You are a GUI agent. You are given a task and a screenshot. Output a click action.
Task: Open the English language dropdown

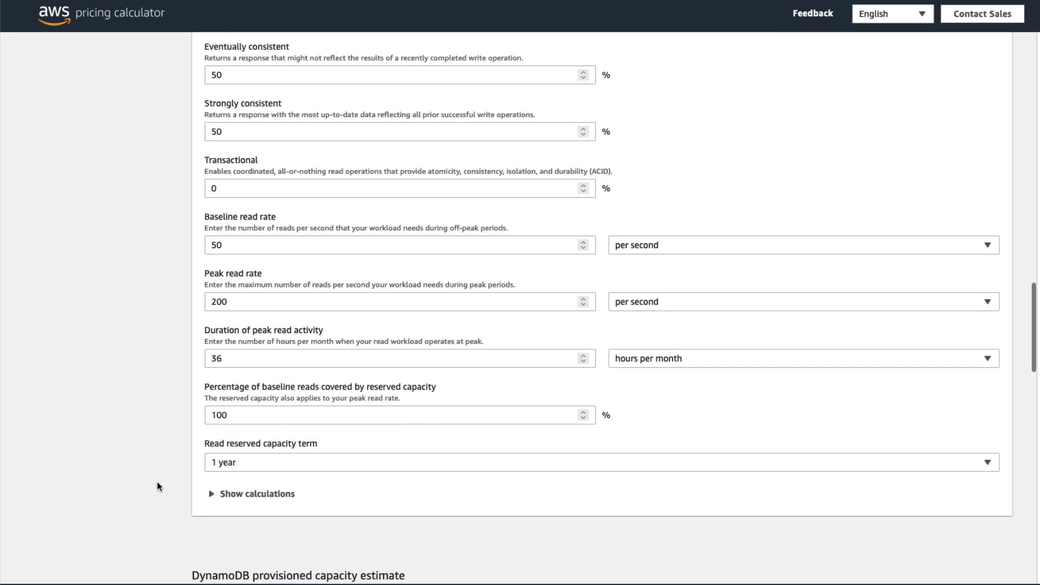pos(892,14)
